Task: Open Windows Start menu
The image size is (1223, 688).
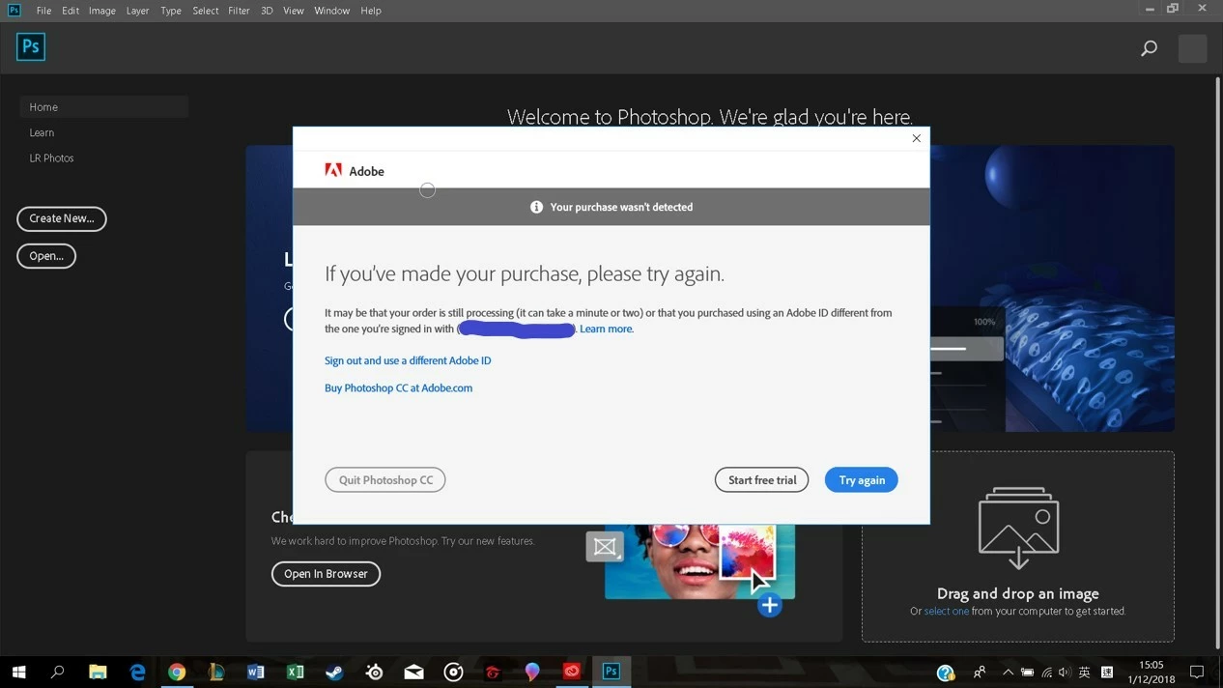Action: coord(18,672)
